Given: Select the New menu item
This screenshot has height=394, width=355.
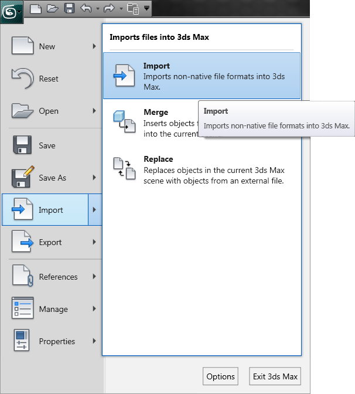Looking at the screenshot, I should point(52,46).
